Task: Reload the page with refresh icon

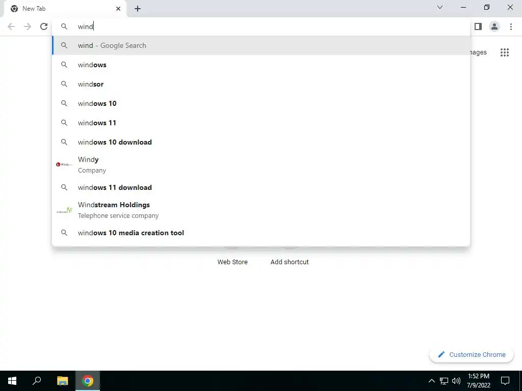Action: (44, 26)
